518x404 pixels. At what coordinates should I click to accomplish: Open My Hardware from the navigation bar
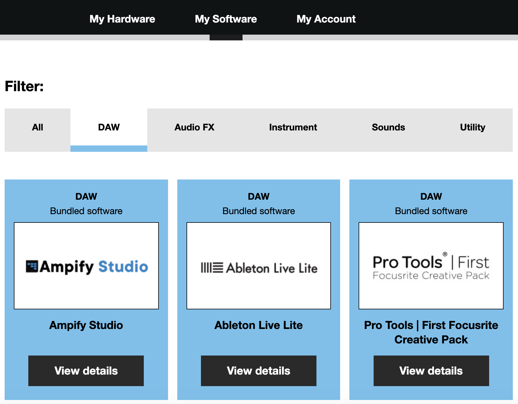pyautogui.click(x=122, y=19)
